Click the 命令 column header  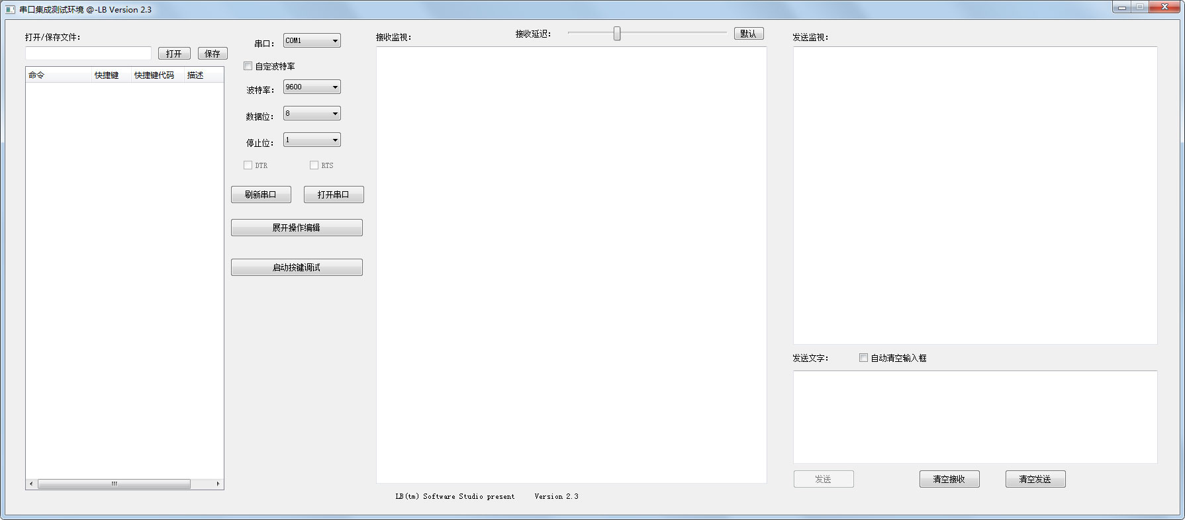(x=58, y=75)
